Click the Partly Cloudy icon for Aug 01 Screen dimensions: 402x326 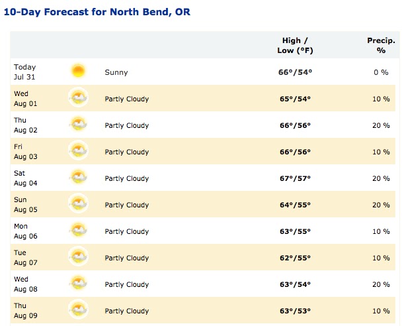[78, 97]
